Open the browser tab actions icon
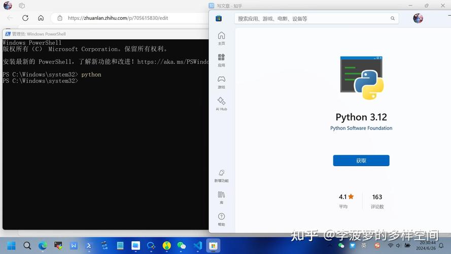Screen dimensions: 451x254 click(x=22, y=6)
